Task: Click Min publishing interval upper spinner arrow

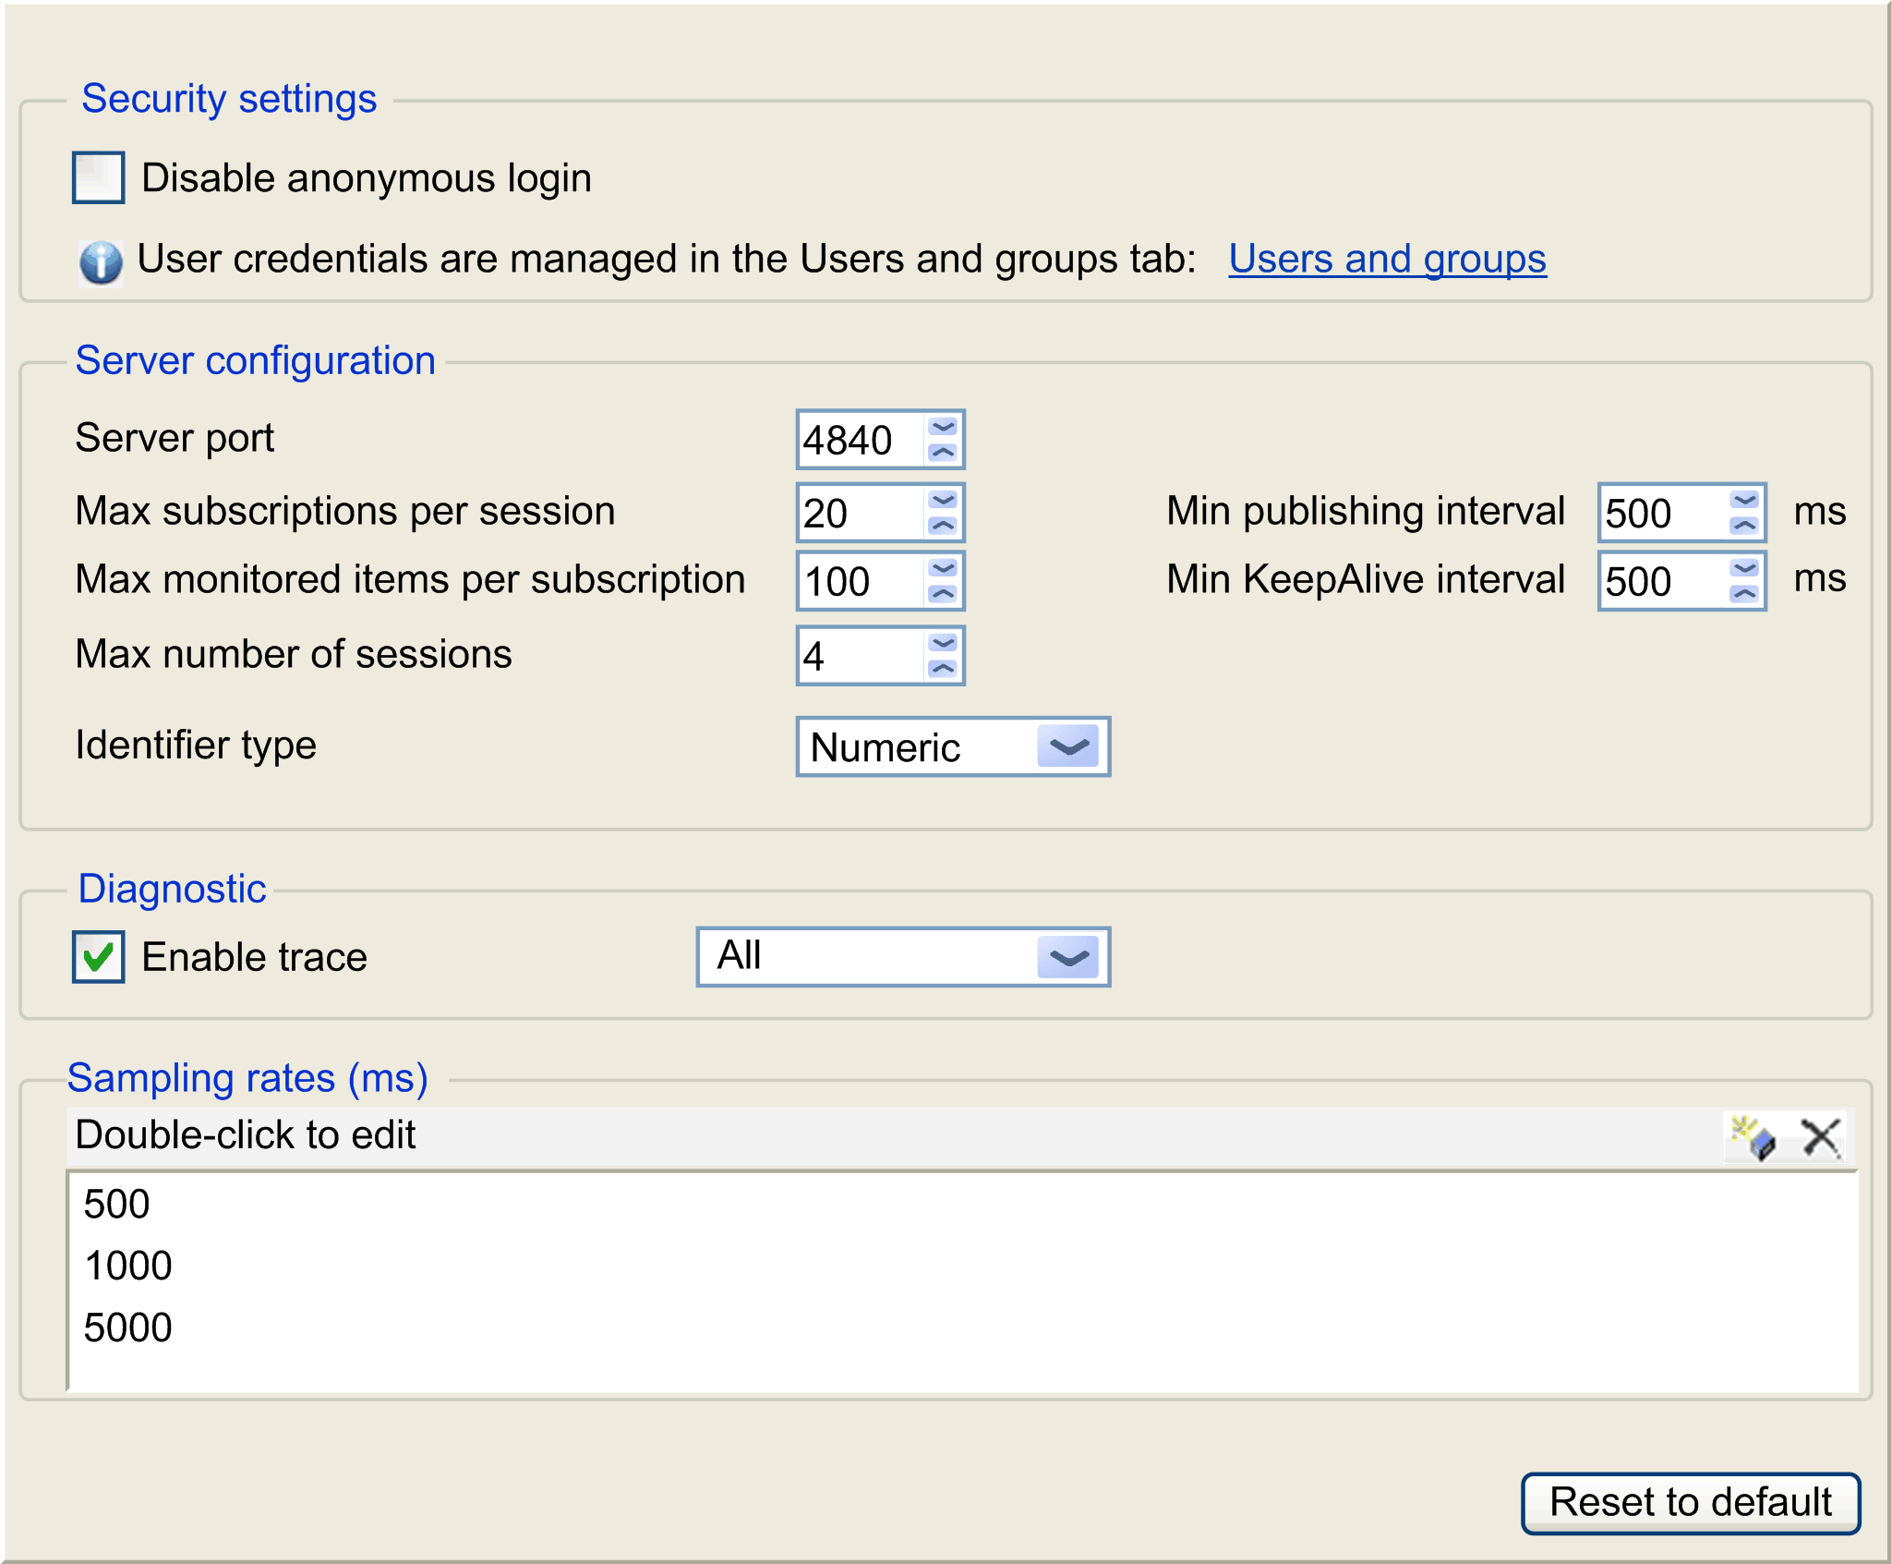Action: pos(1744,500)
